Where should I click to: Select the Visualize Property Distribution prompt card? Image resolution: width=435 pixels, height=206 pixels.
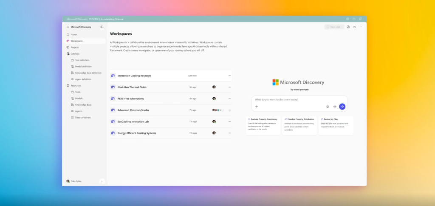tap(299, 126)
